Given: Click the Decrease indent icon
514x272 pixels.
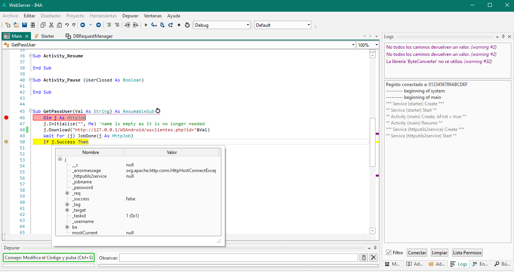Looking at the screenshot, I should pos(127,25).
